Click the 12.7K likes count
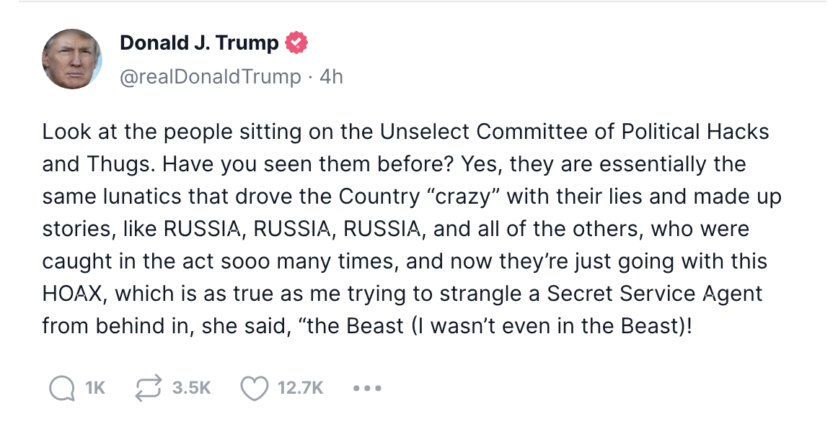Screen dimensions: 838x429 click(300, 389)
